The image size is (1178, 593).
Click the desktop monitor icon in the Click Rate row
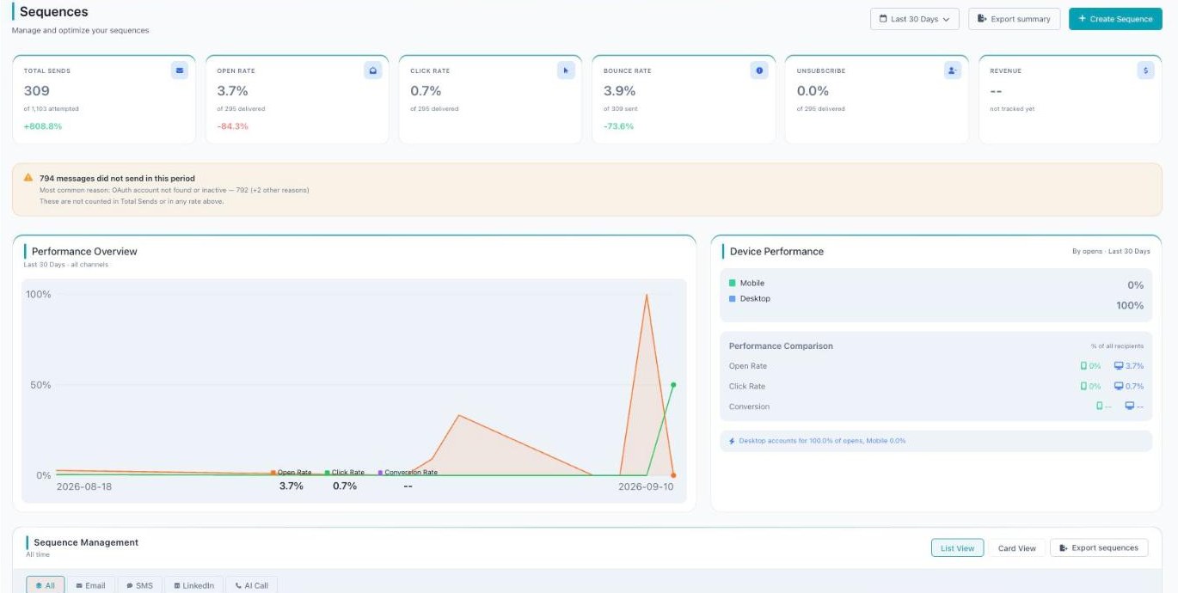(1119, 386)
